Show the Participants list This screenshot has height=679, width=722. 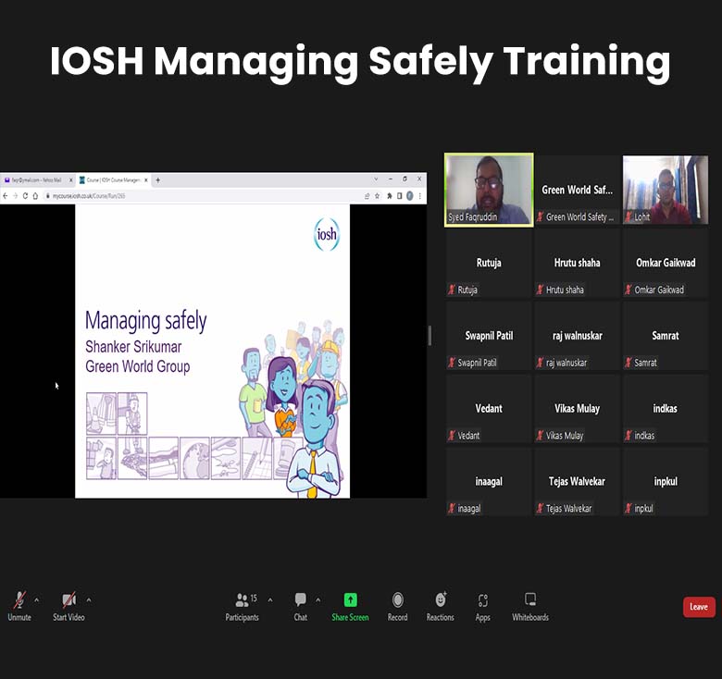(242, 600)
